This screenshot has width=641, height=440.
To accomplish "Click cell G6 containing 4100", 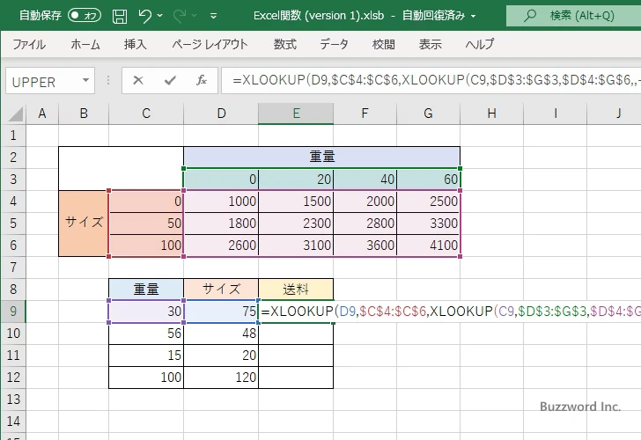I will 429,246.
